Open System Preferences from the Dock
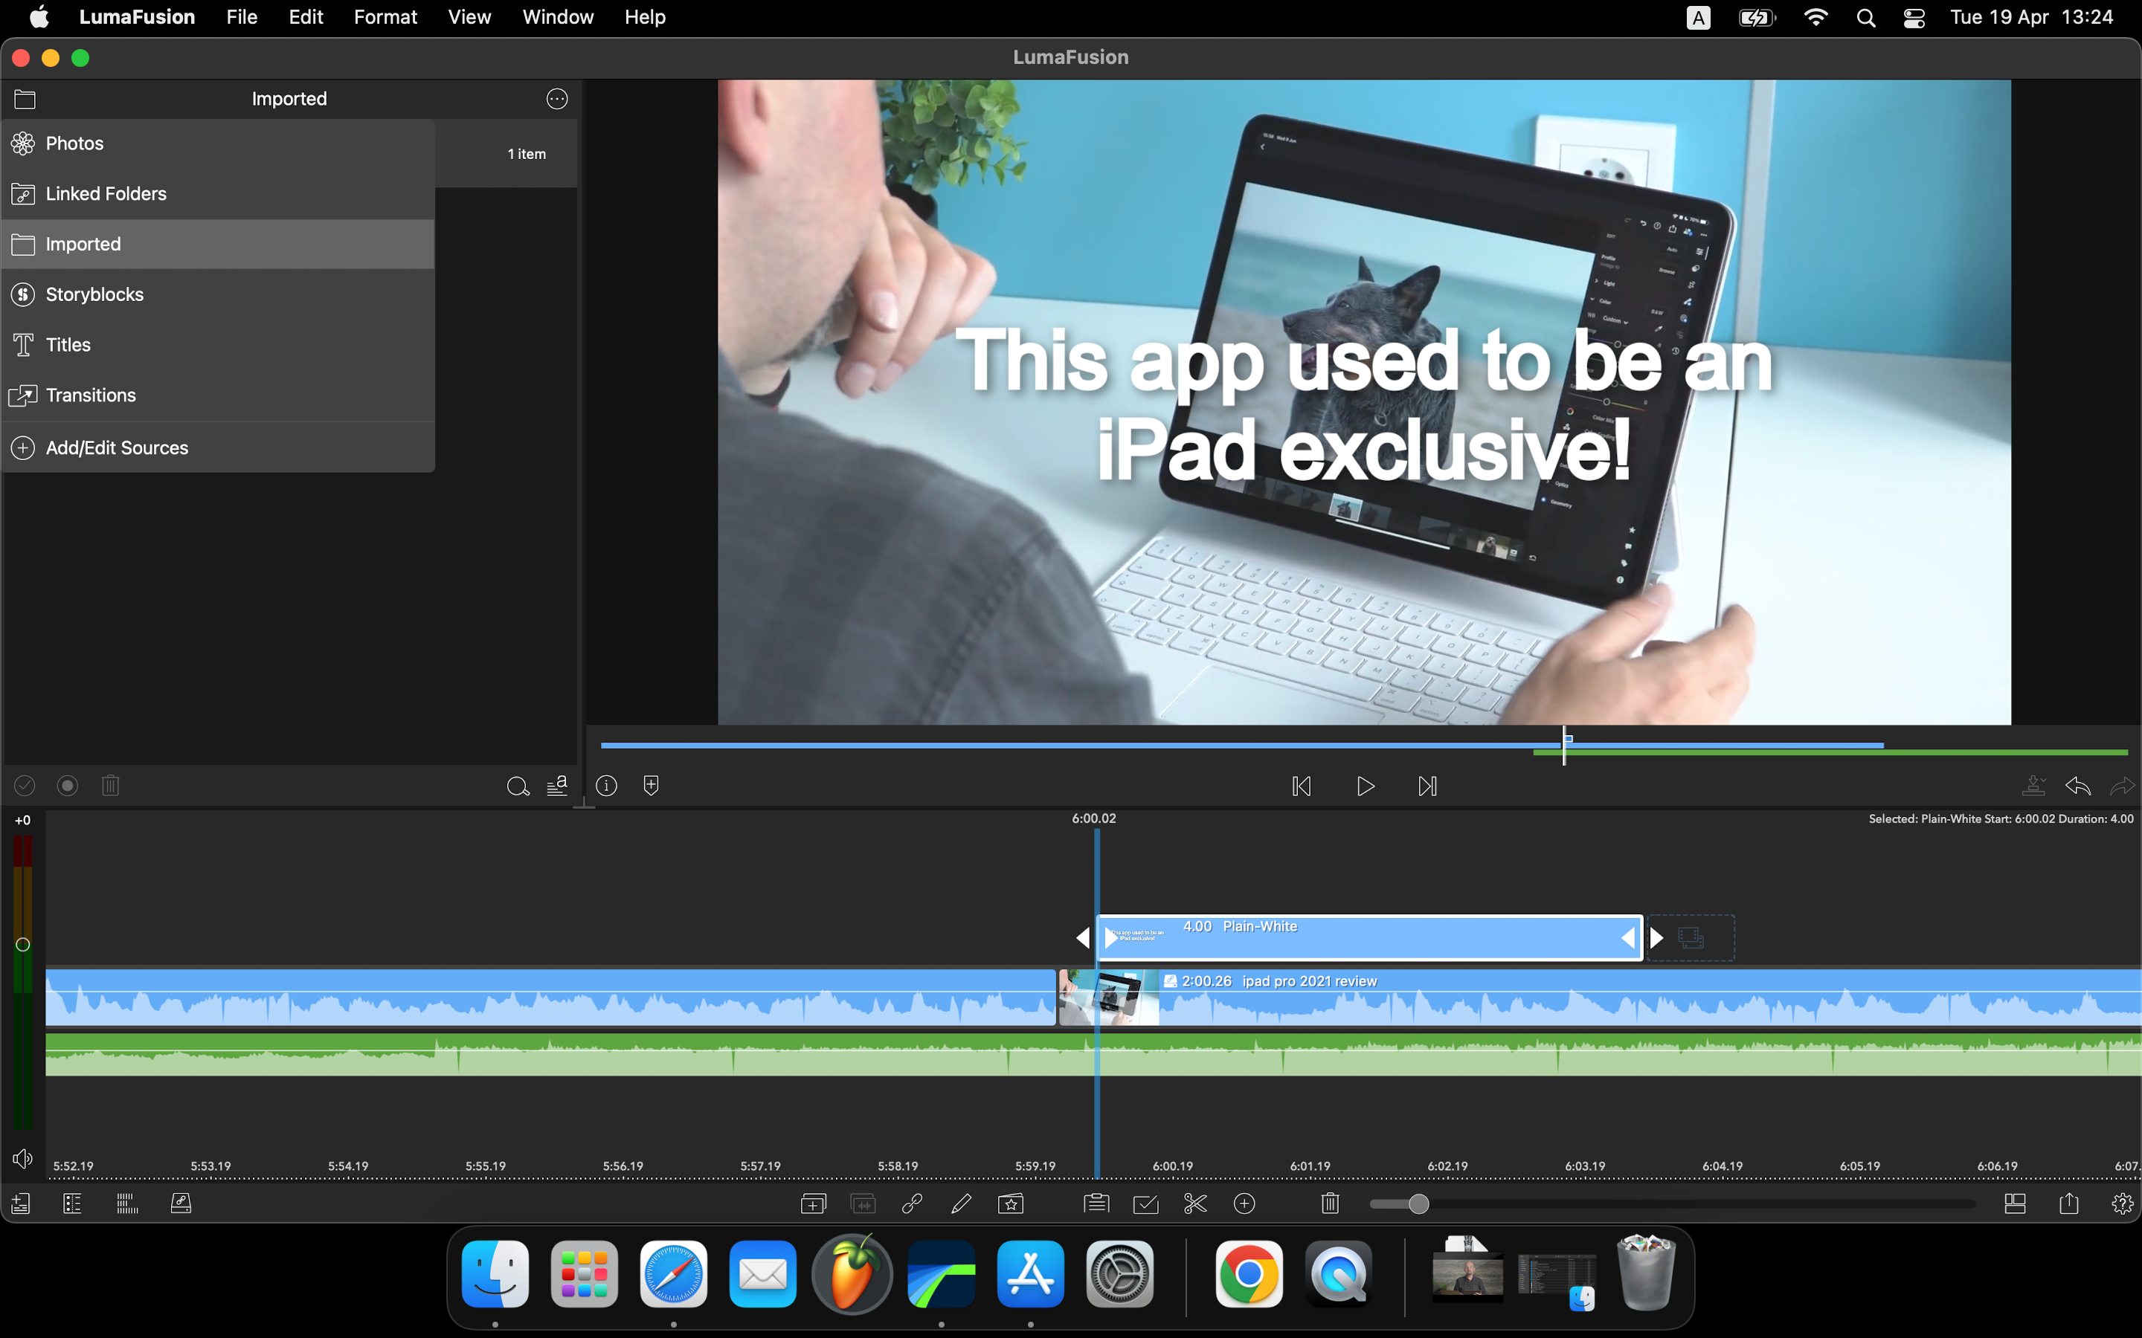Screen dimensions: 2142x1338 tap(1119, 1274)
